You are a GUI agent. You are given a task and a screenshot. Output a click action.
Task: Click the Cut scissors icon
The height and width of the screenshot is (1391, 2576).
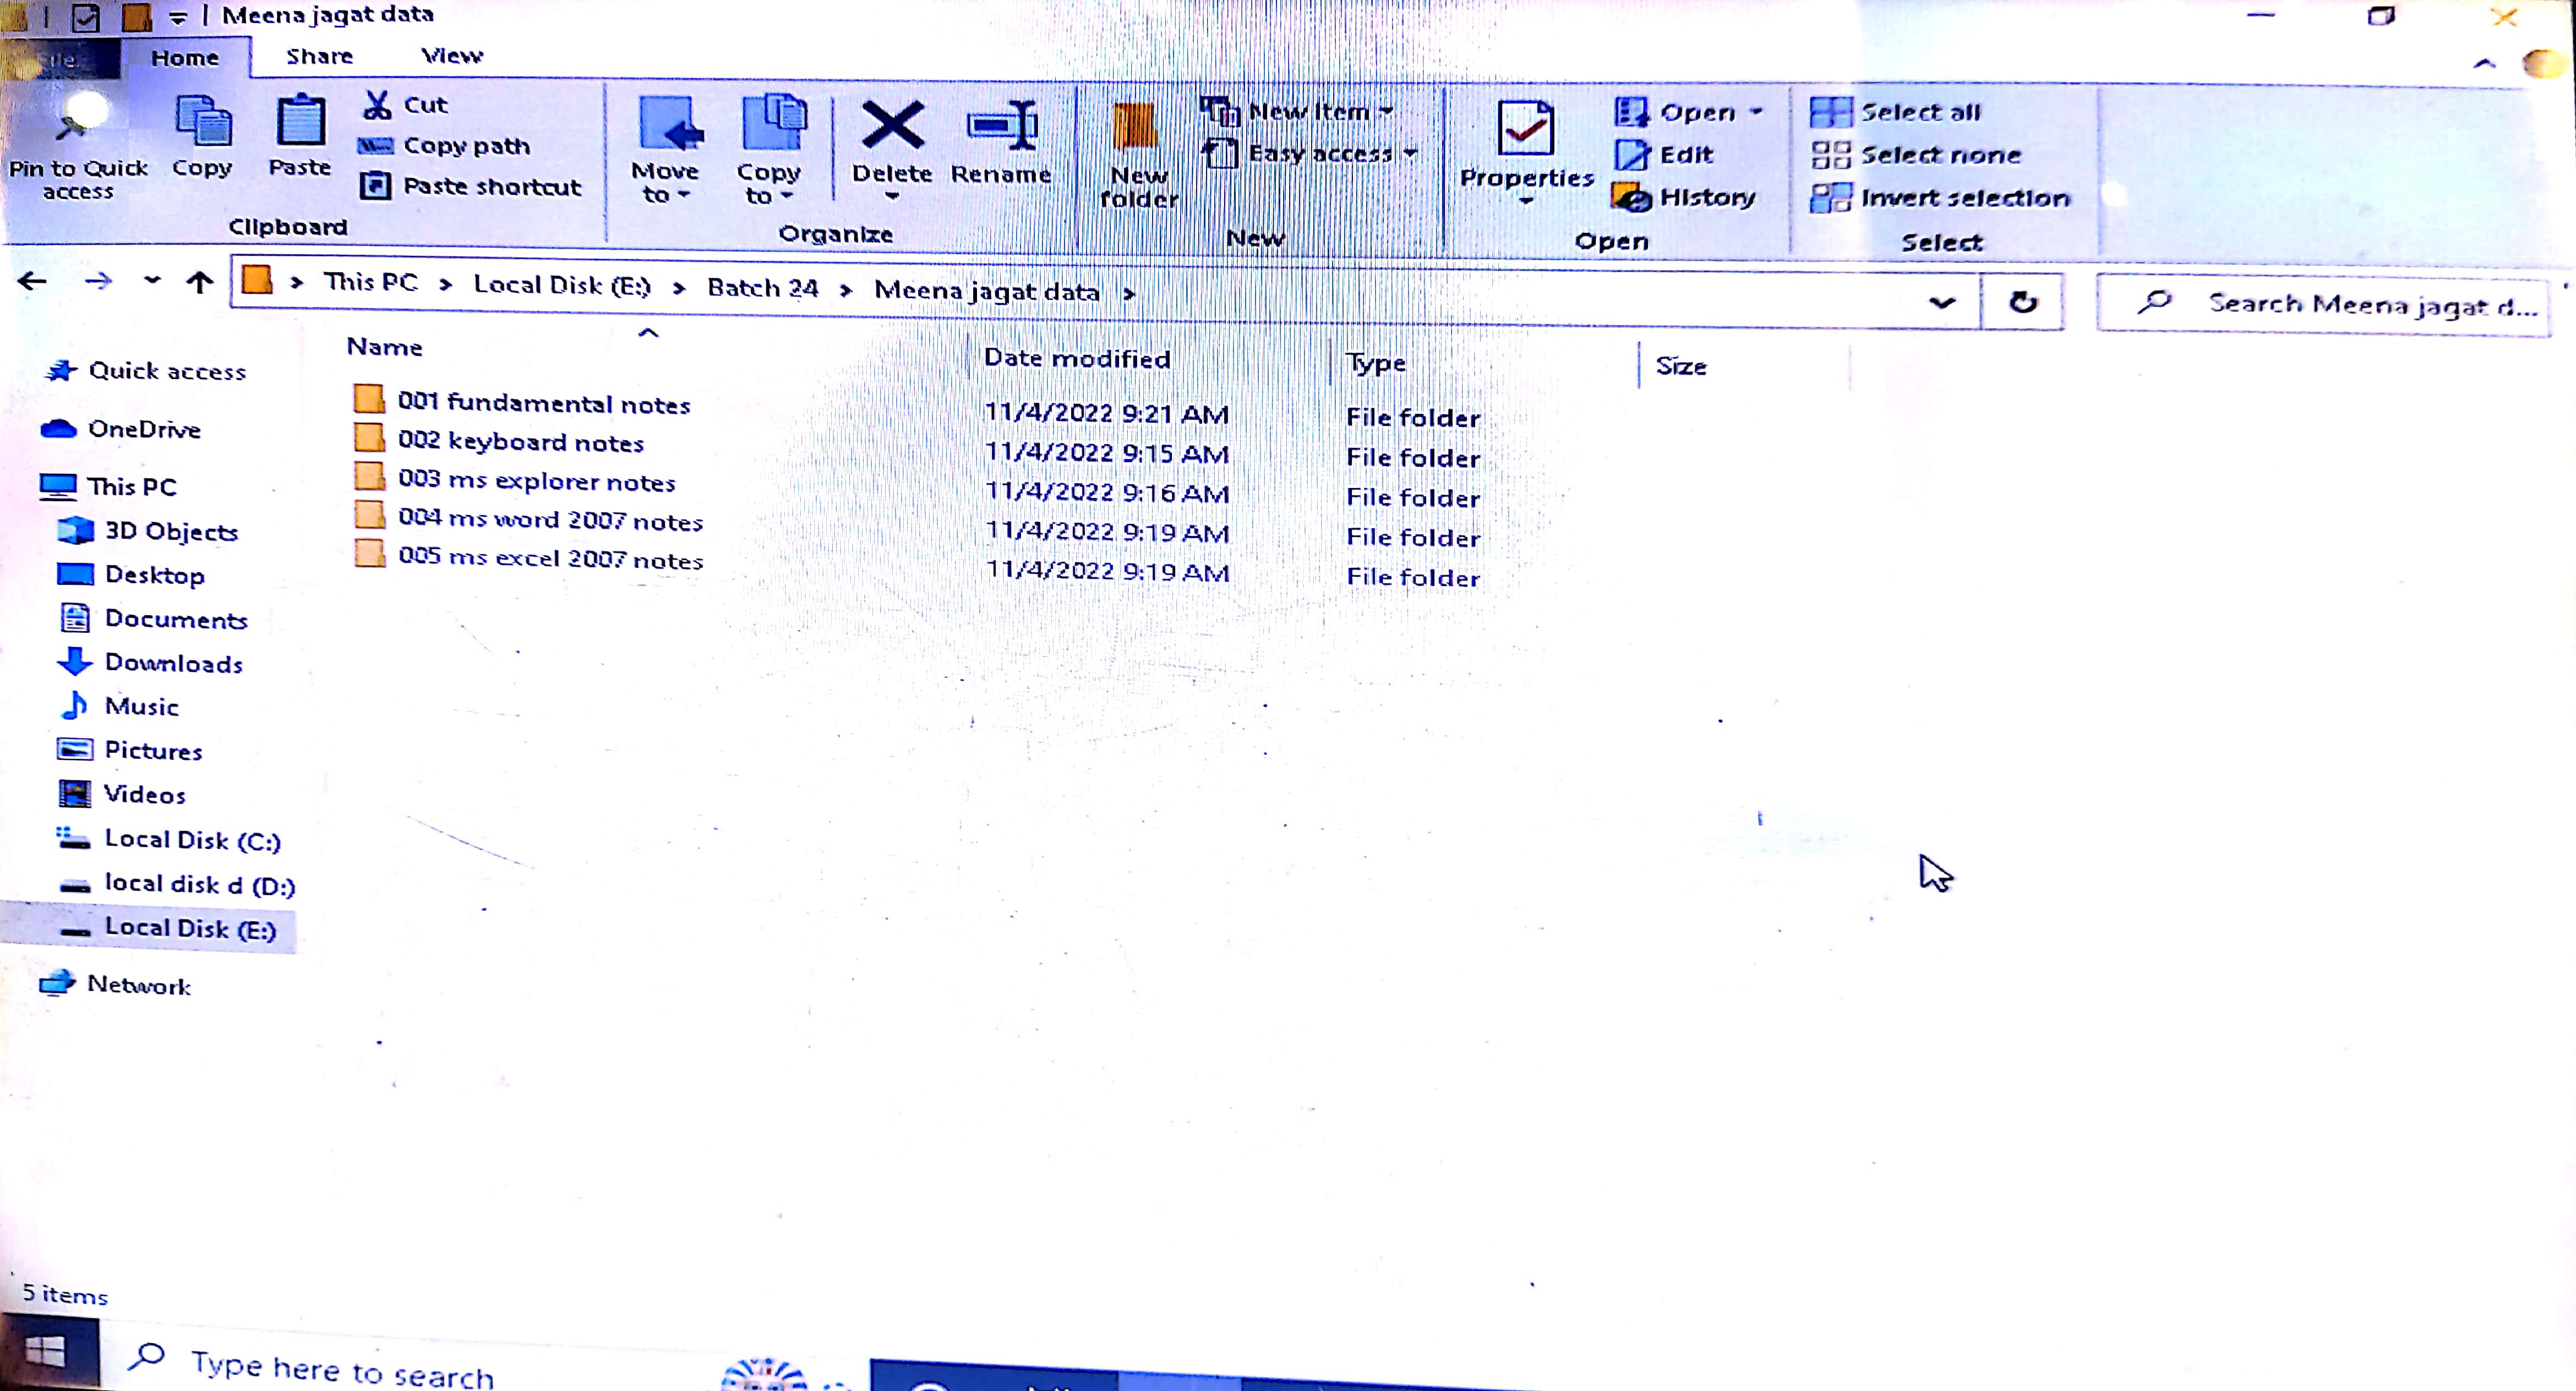point(378,104)
